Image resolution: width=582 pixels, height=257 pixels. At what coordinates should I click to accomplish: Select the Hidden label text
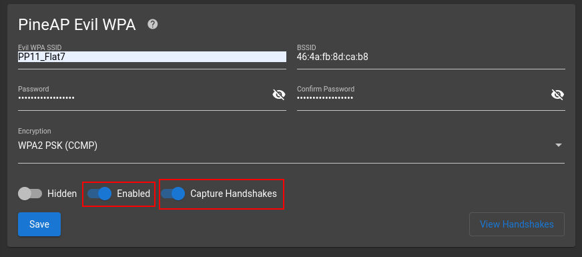coord(62,194)
